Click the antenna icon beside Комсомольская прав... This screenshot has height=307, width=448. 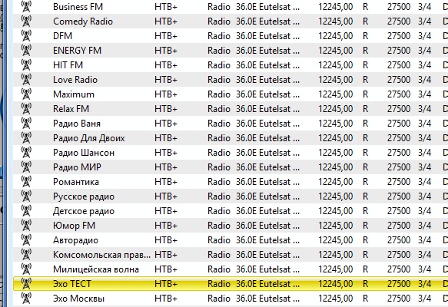click(26, 255)
